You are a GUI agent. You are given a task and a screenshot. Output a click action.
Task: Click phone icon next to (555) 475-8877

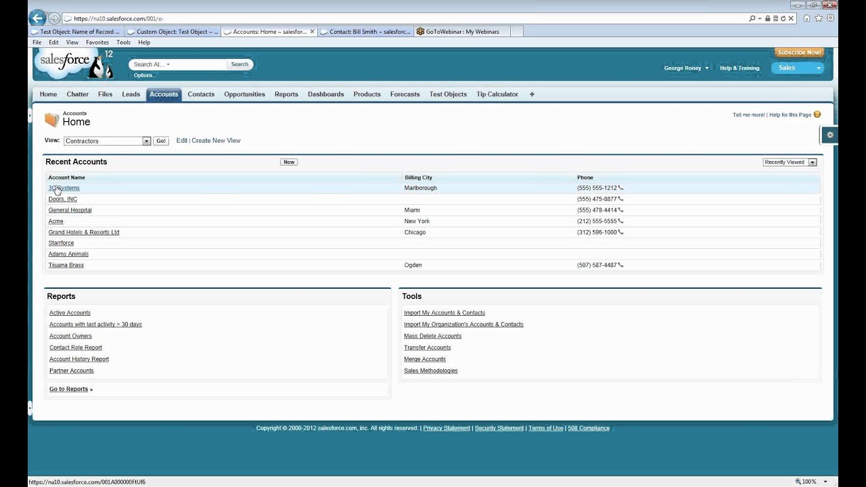(621, 199)
